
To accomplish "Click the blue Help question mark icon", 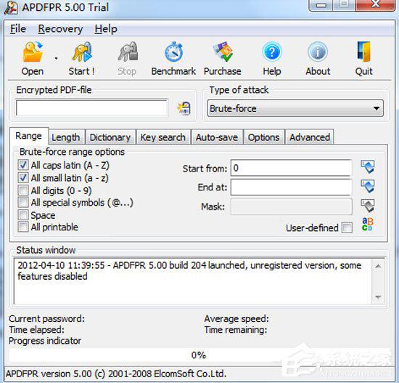I will pyautogui.click(x=272, y=52).
